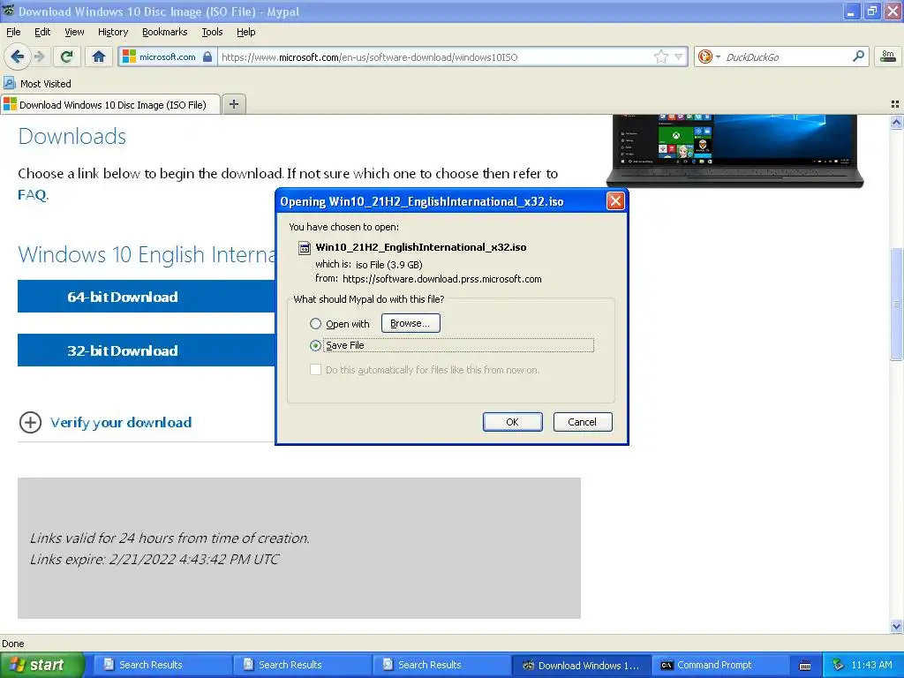Cancel the ISO download dialog
This screenshot has height=678, width=904.
(583, 422)
